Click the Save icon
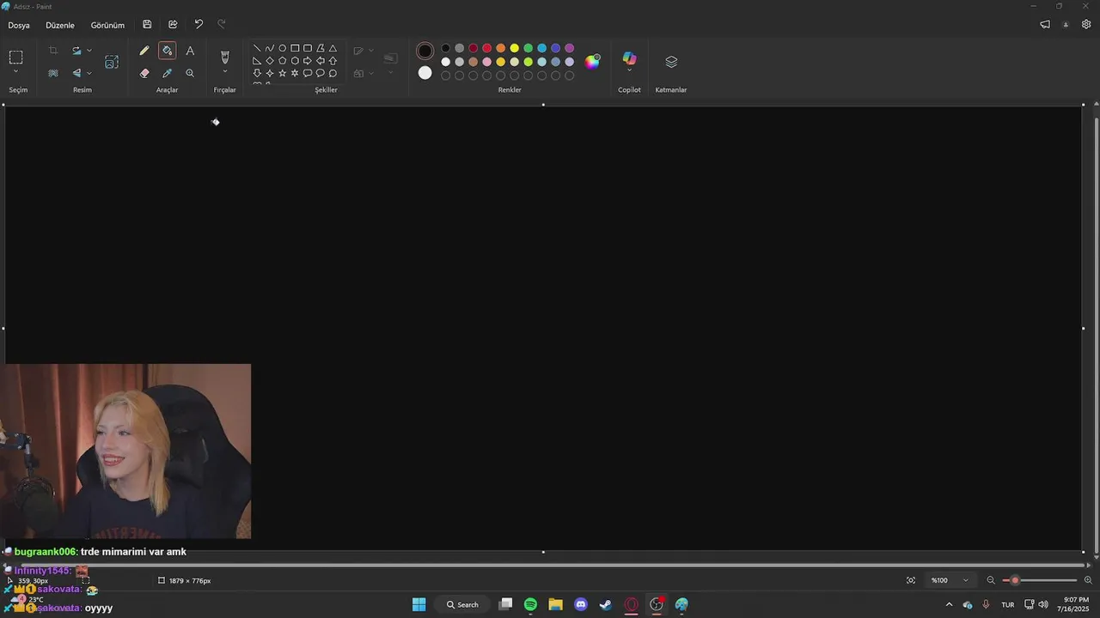The image size is (1100, 618). click(x=147, y=25)
